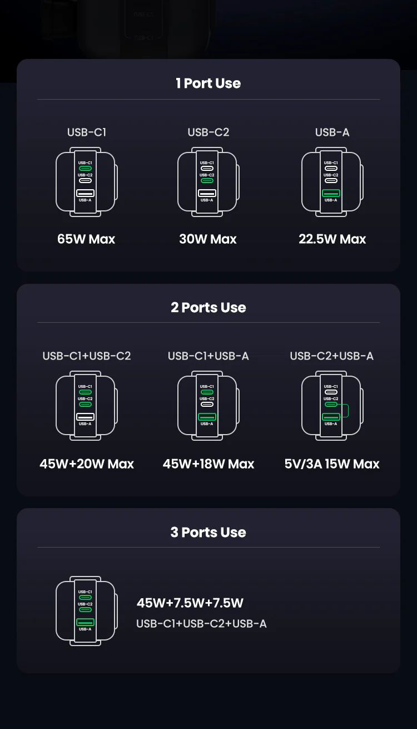
Task: Select the "30W Max" power label
Action: coord(208,239)
